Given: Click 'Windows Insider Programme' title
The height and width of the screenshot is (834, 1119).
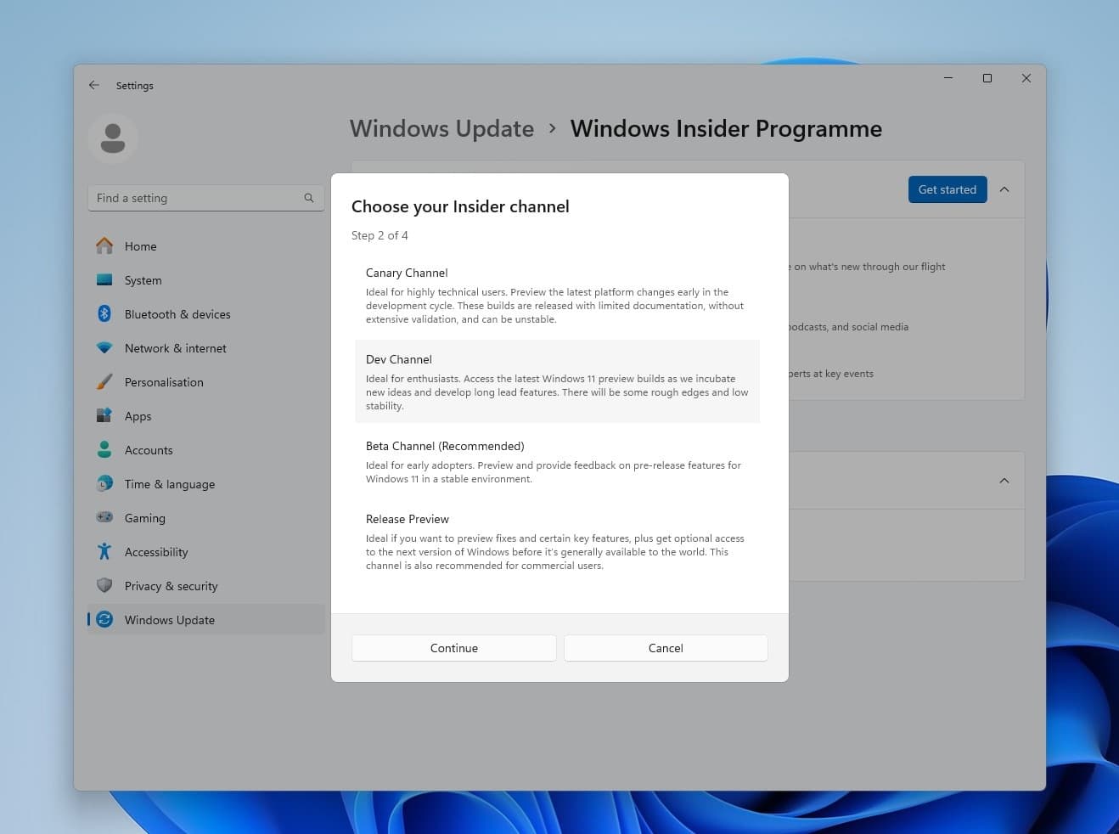Looking at the screenshot, I should 726,128.
